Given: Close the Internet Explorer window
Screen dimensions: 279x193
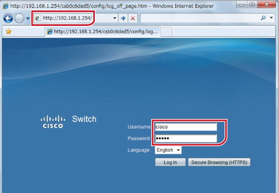Looking at the screenshot, I should coord(267,5).
